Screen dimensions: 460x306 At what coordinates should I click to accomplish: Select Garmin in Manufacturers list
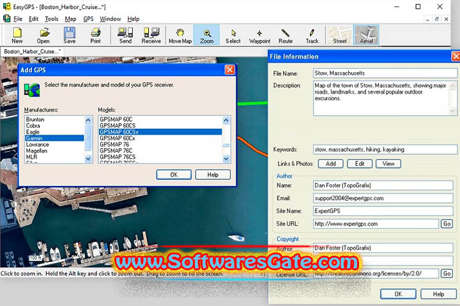54,138
